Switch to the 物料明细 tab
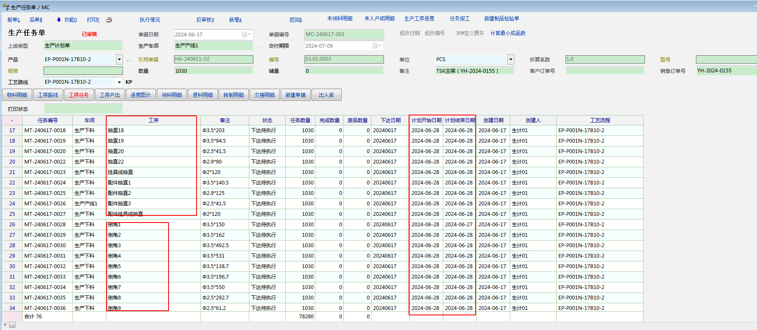Screen dimensions: 757x330 point(17,95)
